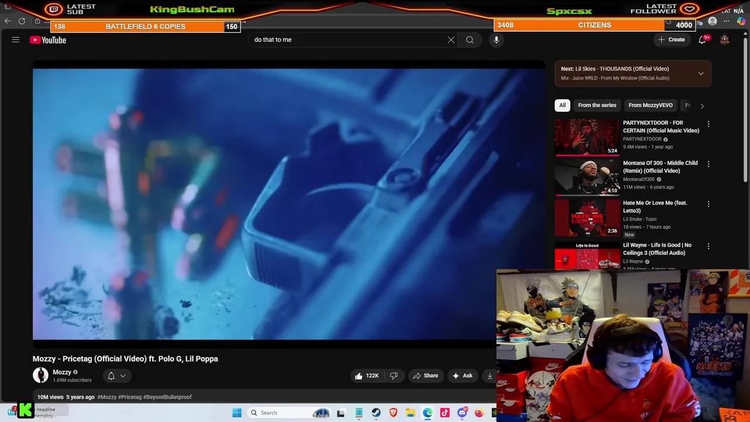Click the Create button

click(x=671, y=40)
